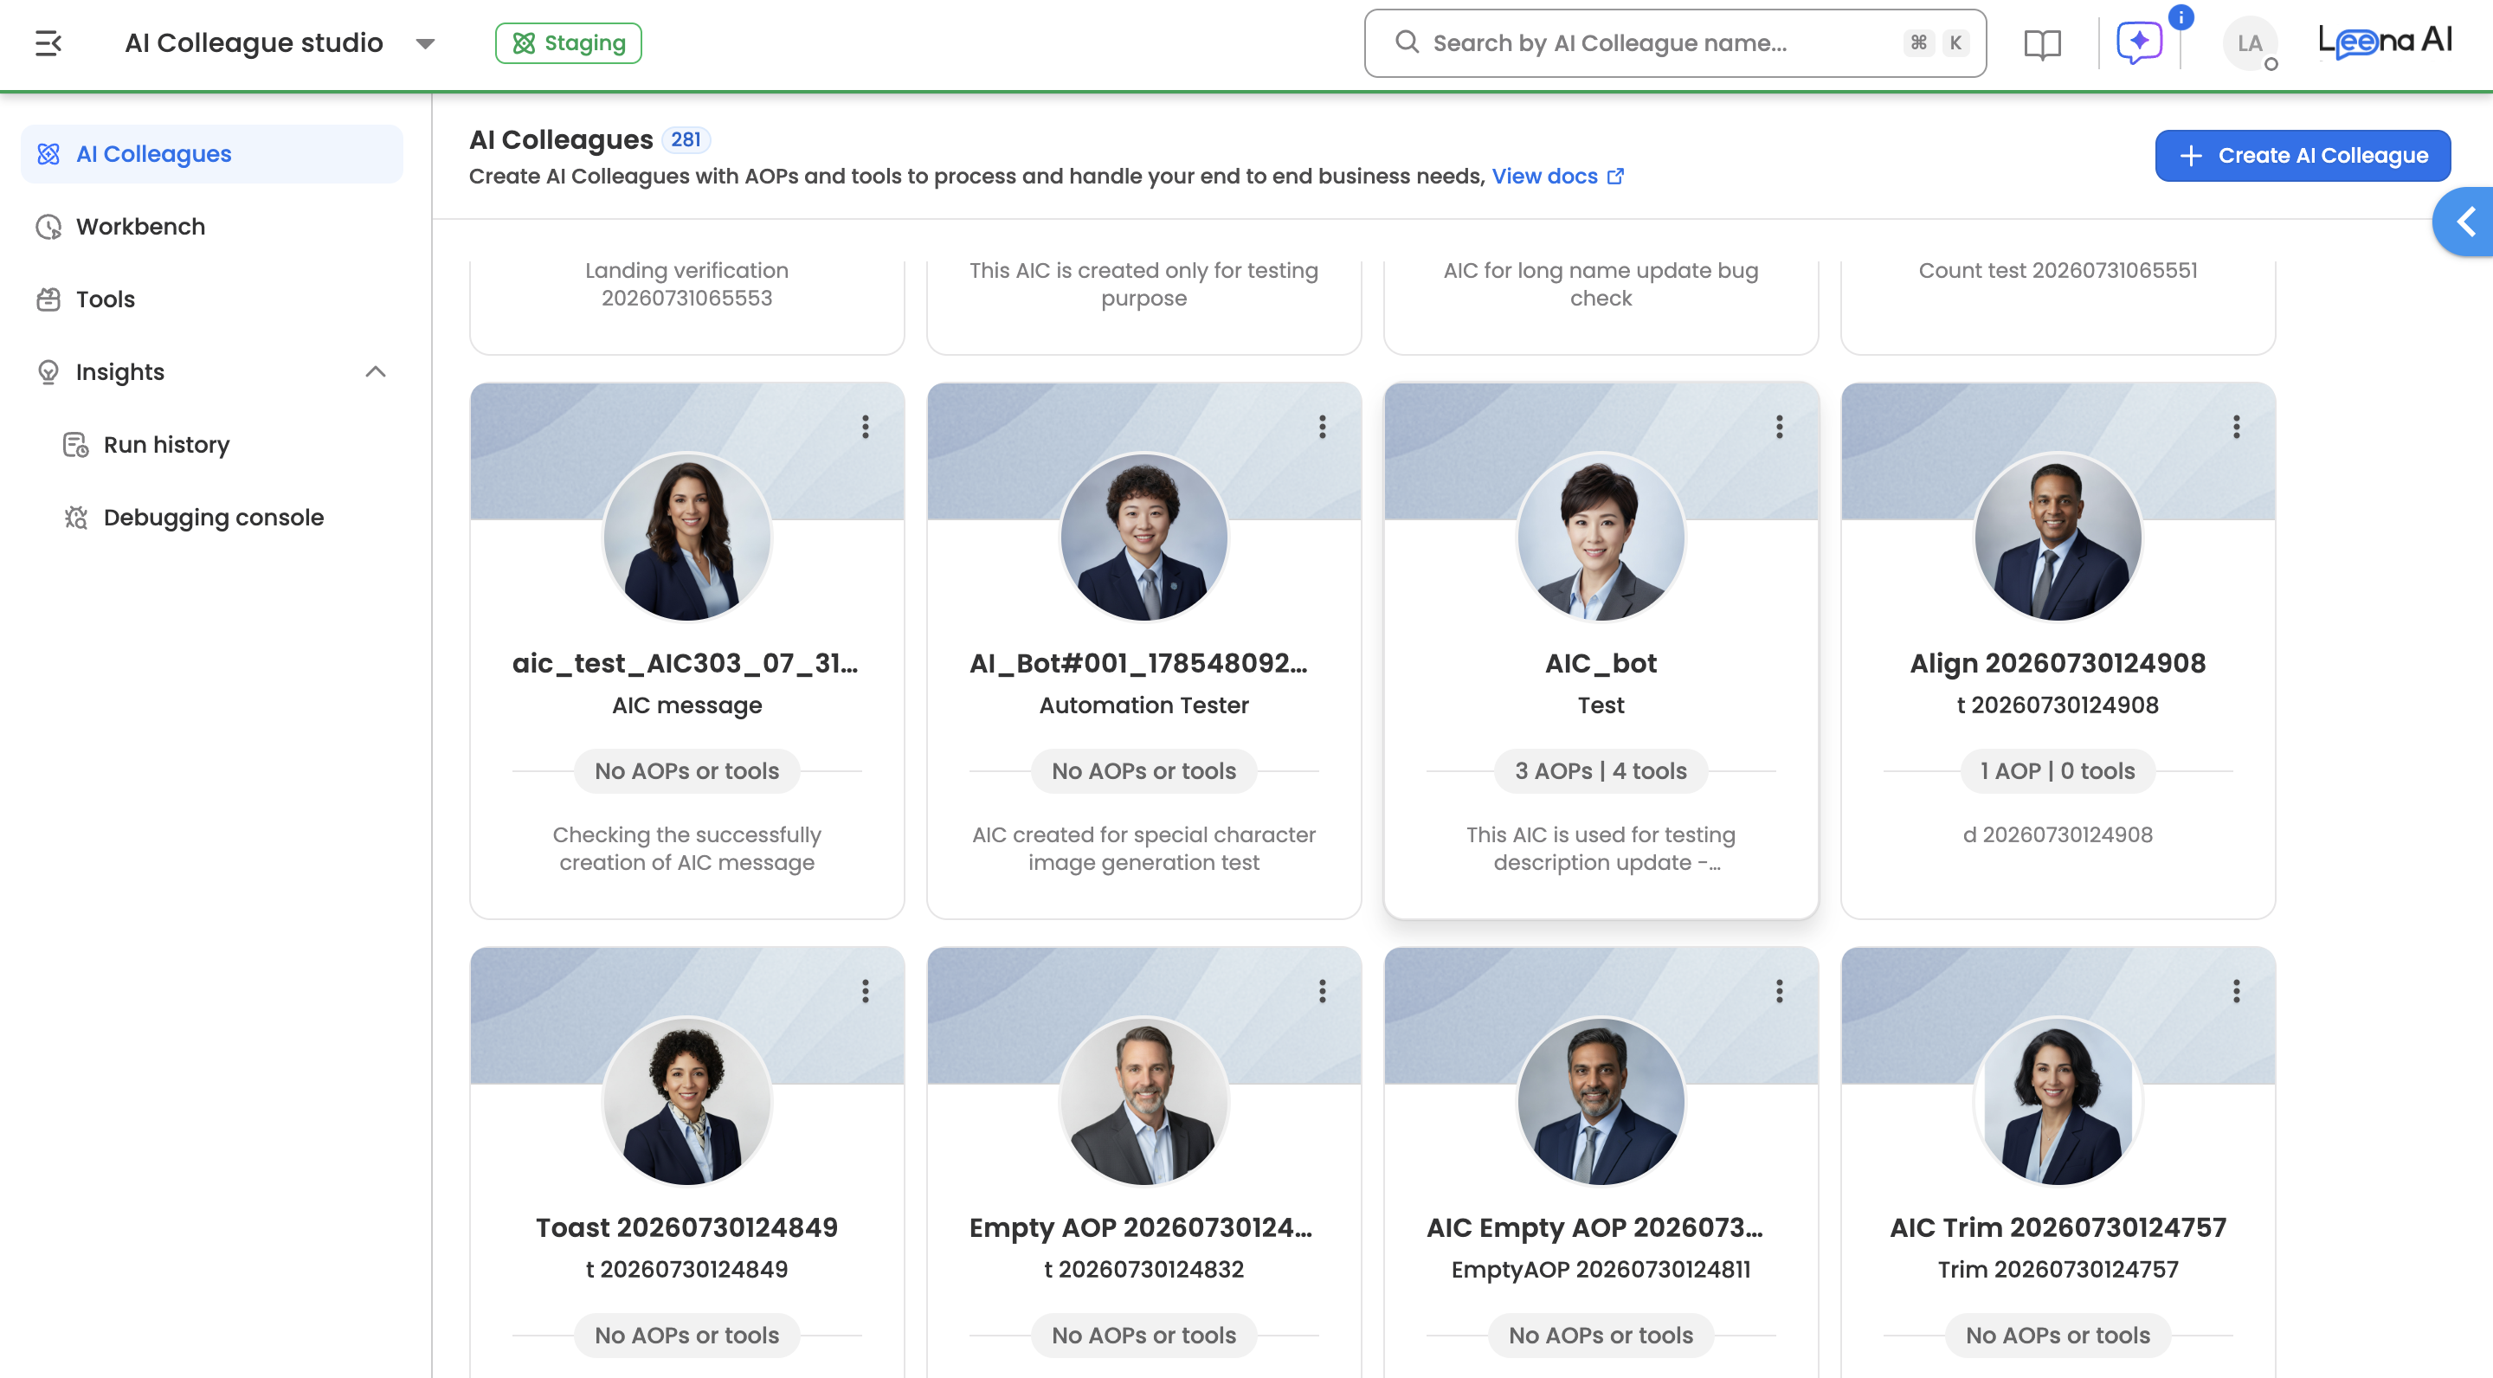Click the aic_test_AIC303 avatar photo
This screenshot has height=1378, width=2493.
(687, 537)
